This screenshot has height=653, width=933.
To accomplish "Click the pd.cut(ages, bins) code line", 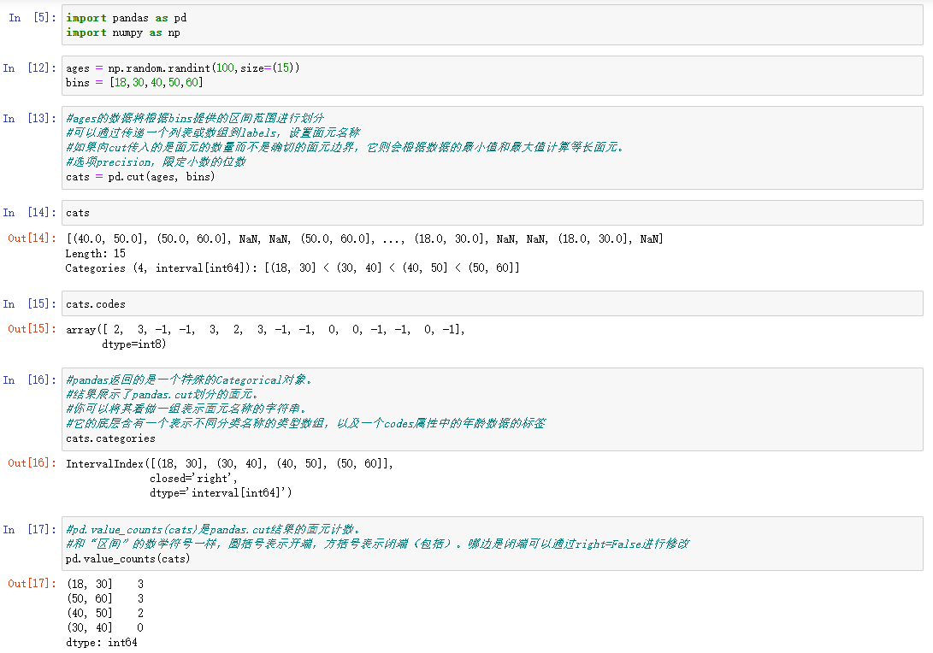I will pyautogui.click(x=140, y=177).
